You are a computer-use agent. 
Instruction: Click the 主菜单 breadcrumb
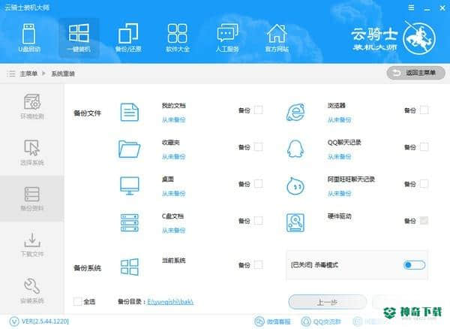point(28,74)
